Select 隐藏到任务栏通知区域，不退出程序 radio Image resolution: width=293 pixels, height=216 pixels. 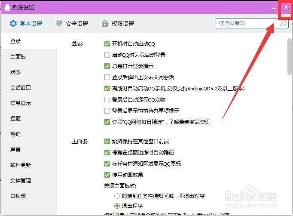point(117,196)
